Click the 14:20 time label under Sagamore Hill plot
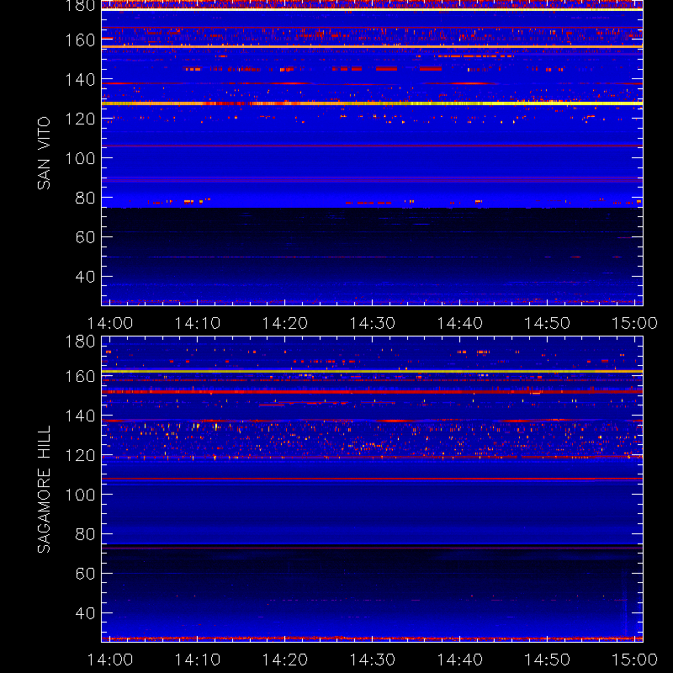 [x=285, y=660]
